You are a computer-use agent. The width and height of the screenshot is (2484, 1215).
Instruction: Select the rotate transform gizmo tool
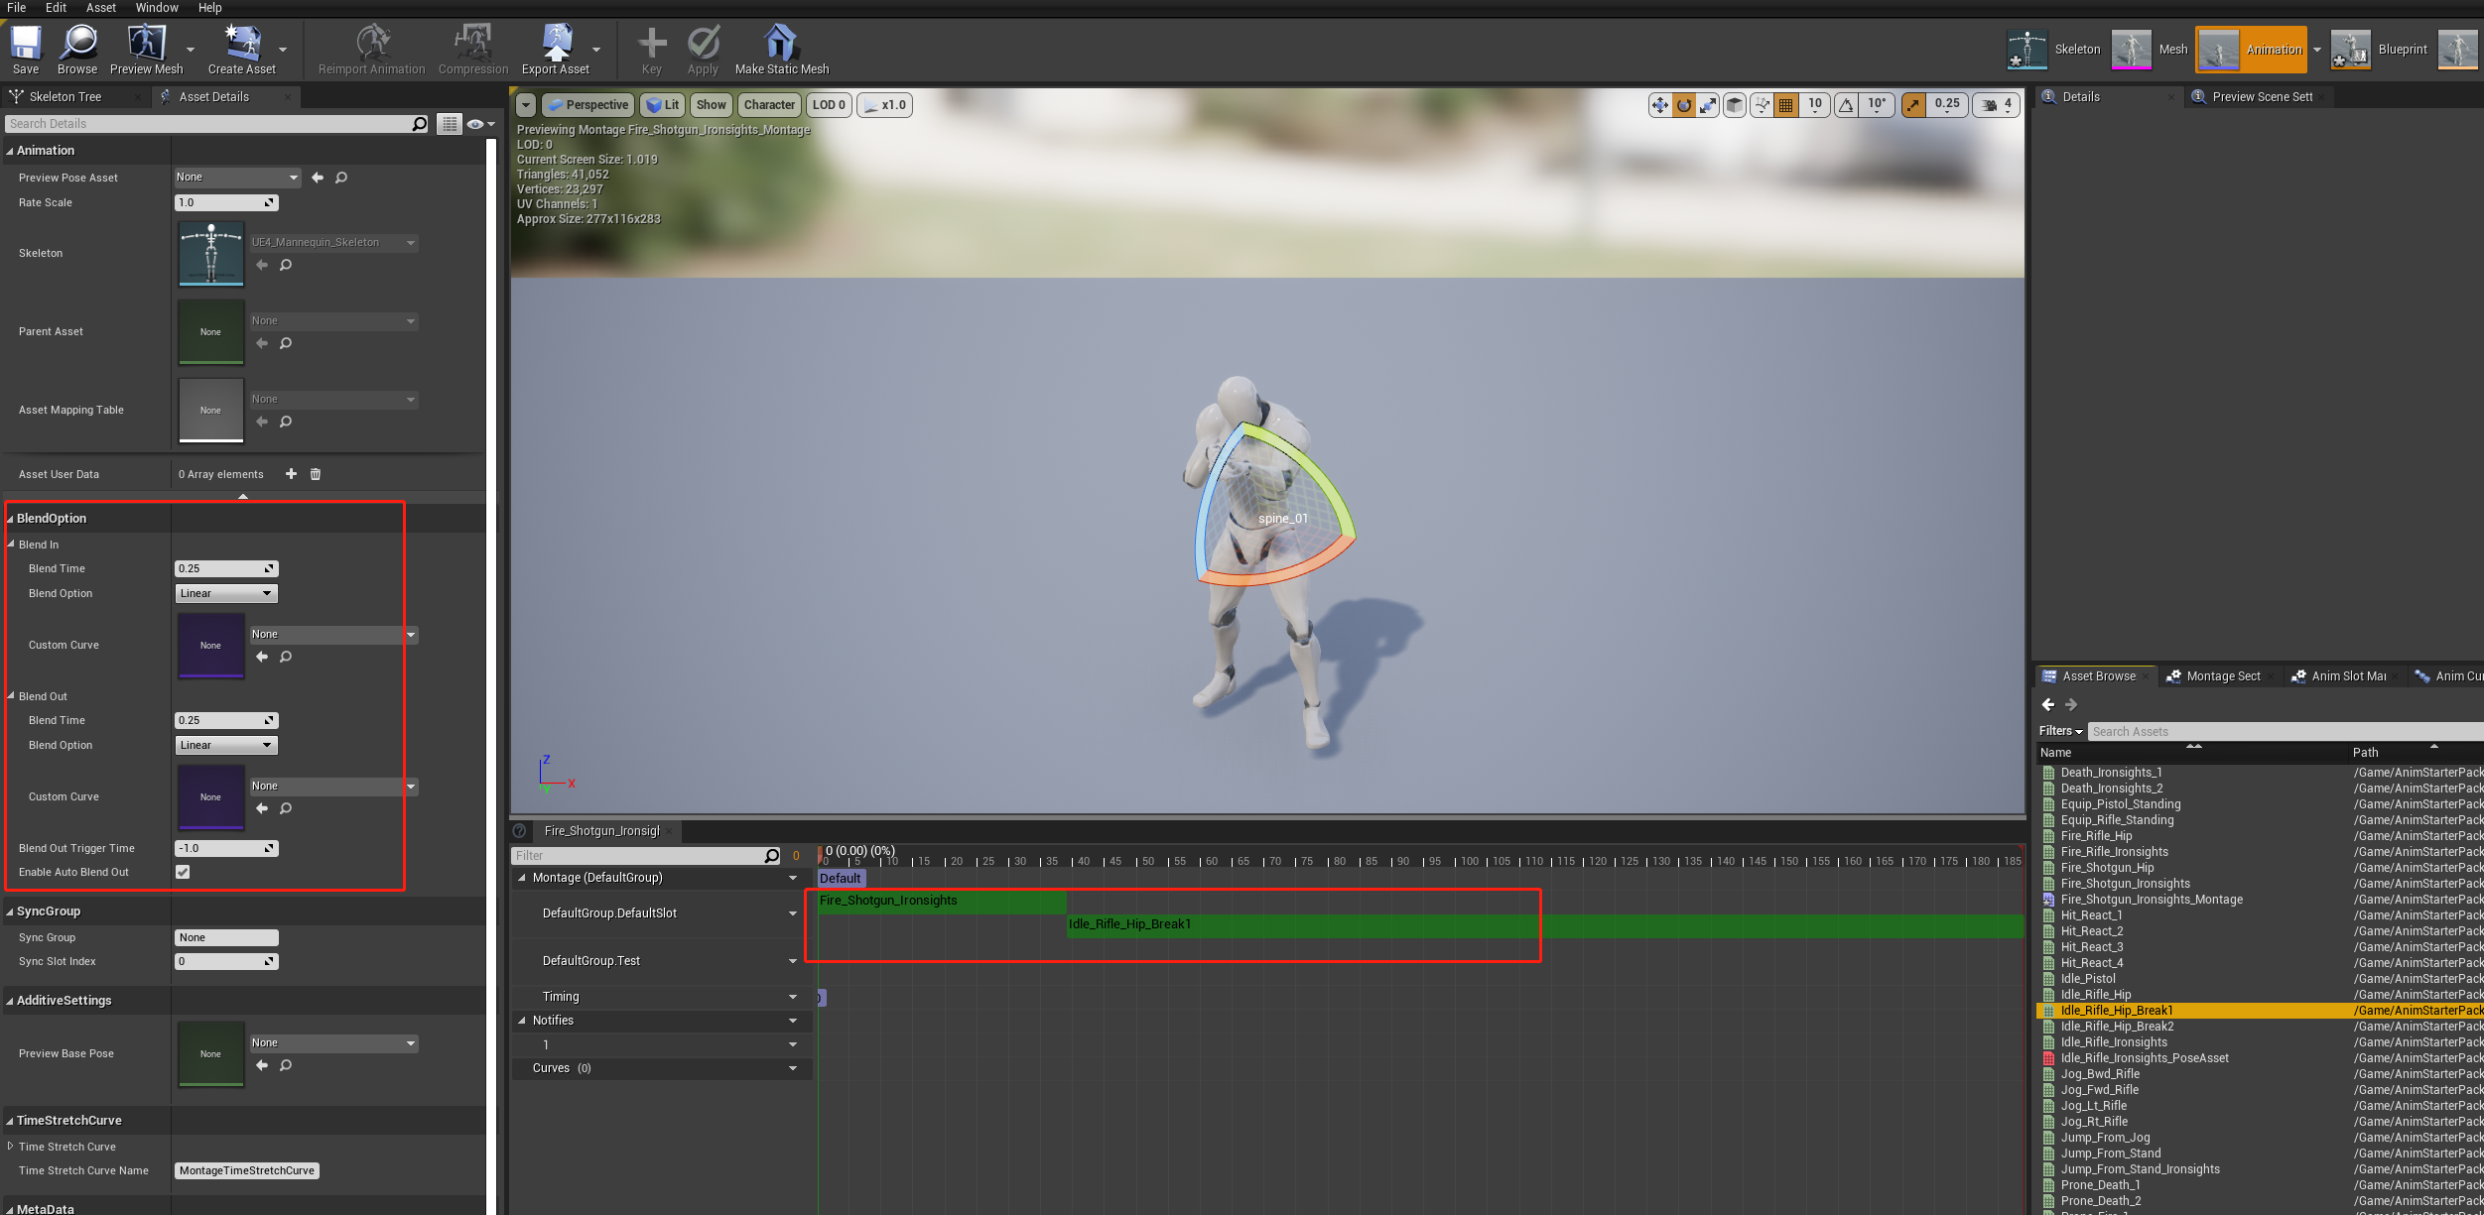[1684, 105]
